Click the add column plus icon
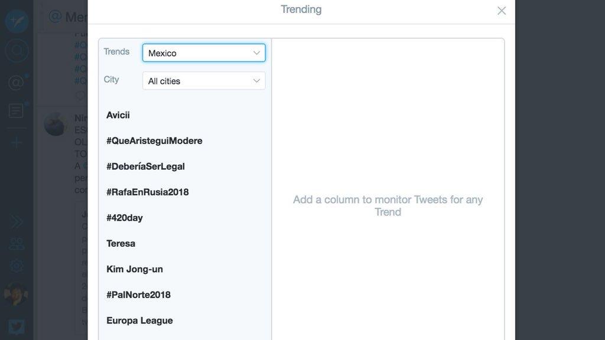This screenshot has height=340, width=605. coord(17,142)
